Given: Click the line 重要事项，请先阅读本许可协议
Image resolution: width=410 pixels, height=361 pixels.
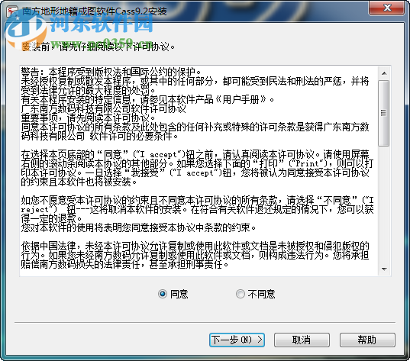Looking at the screenshot, I should click(89, 118).
